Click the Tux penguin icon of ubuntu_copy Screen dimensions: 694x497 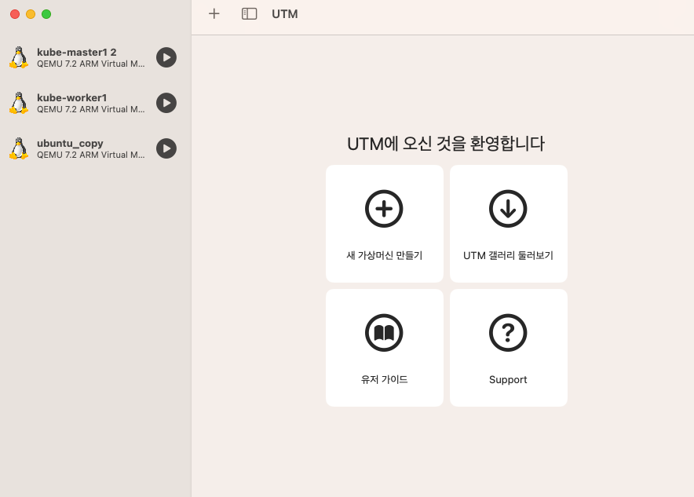click(x=19, y=148)
